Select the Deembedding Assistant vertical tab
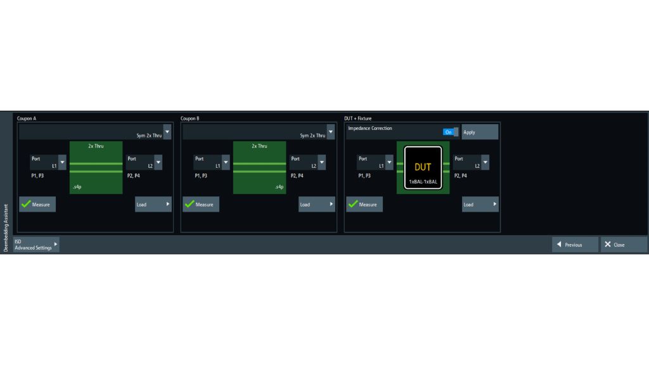This screenshot has width=649, height=365. pyautogui.click(x=6, y=228)
